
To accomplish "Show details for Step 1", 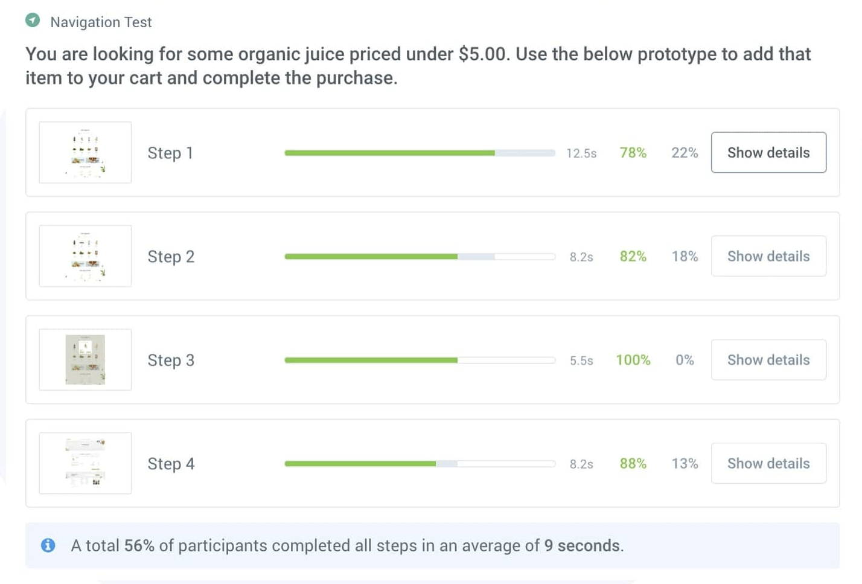I will click(x=768, y=152).
